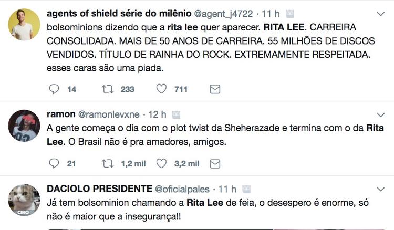Reply to ramon's tweet

click(54, 164)
